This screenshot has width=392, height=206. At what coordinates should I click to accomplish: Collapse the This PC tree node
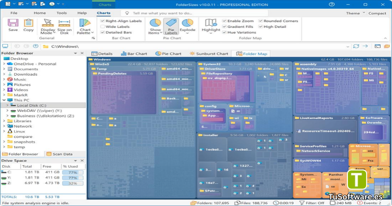coord(4,100)
